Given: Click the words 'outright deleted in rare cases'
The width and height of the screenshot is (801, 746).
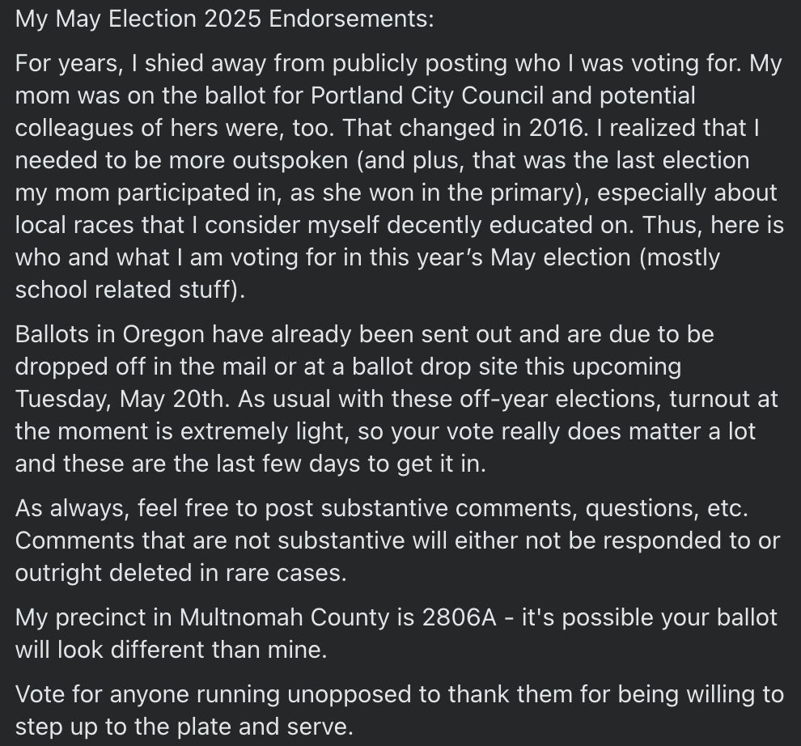Looking at the screenshot, I should click(181, 573).
